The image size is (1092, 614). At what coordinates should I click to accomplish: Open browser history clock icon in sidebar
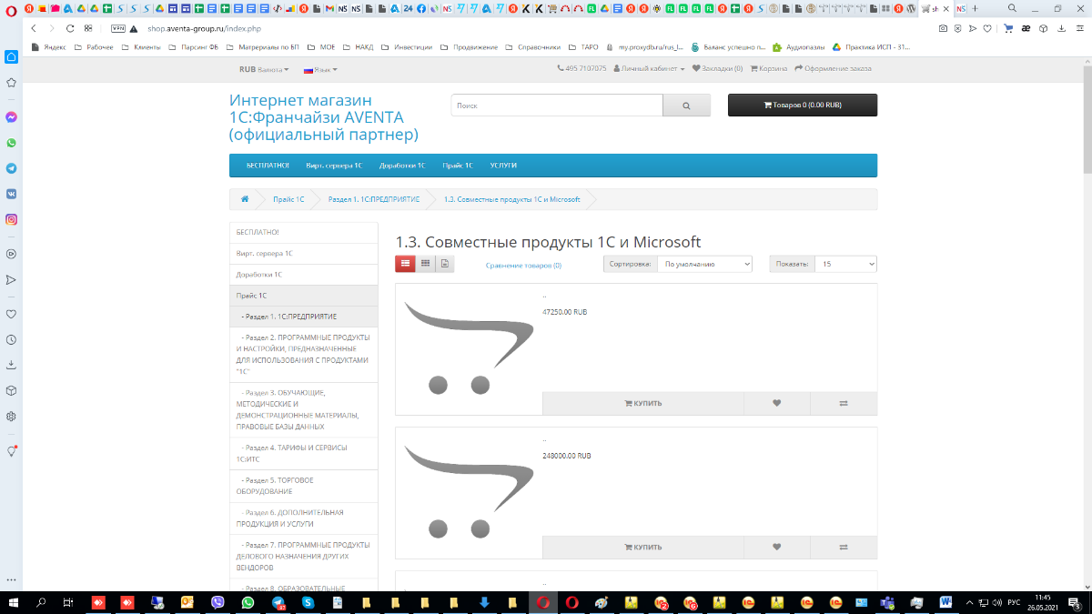coord(12,339)
